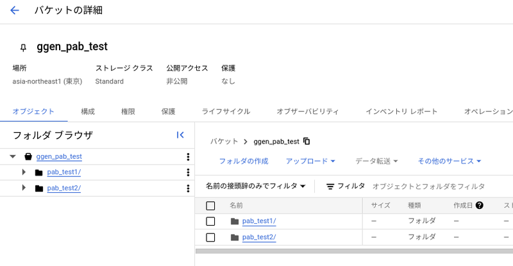Tick the checkbox for the pab_test1/ row

(x=210, y=221)
